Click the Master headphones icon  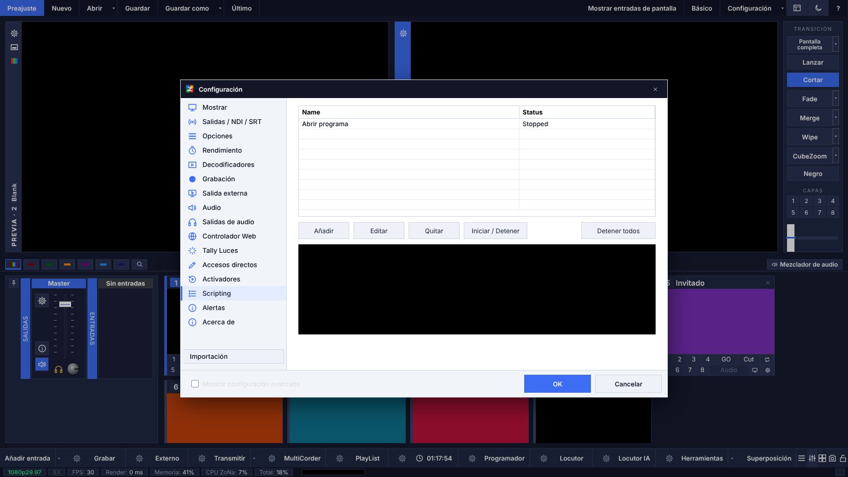pos(58,369)
